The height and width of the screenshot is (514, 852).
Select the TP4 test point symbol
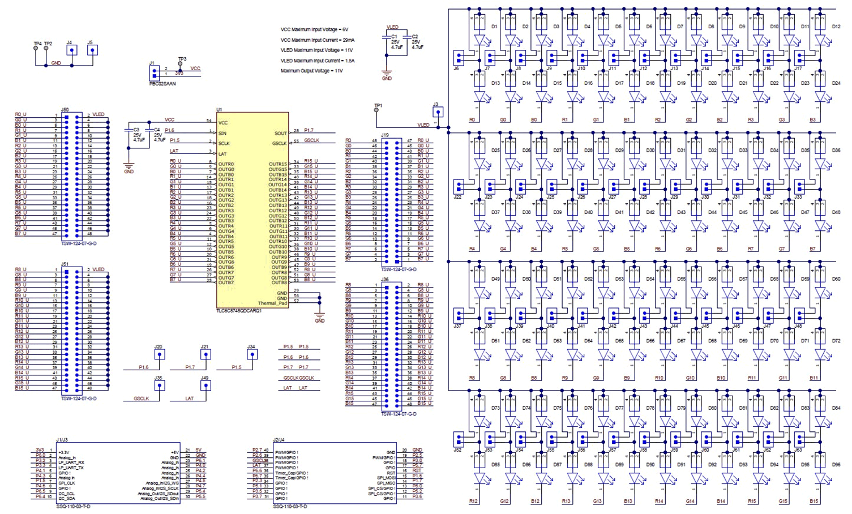tap(36, 48)
